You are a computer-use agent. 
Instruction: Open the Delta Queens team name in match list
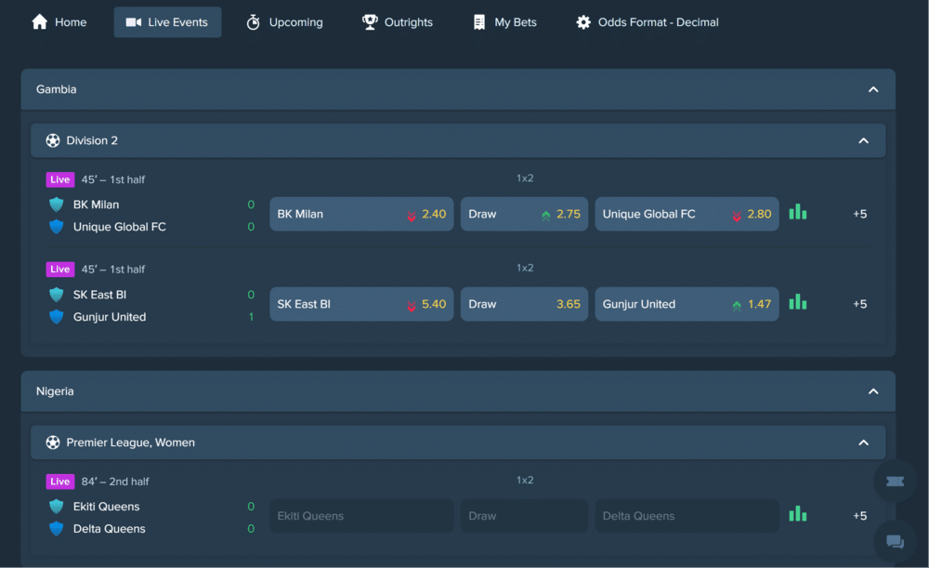pos(109,528)
